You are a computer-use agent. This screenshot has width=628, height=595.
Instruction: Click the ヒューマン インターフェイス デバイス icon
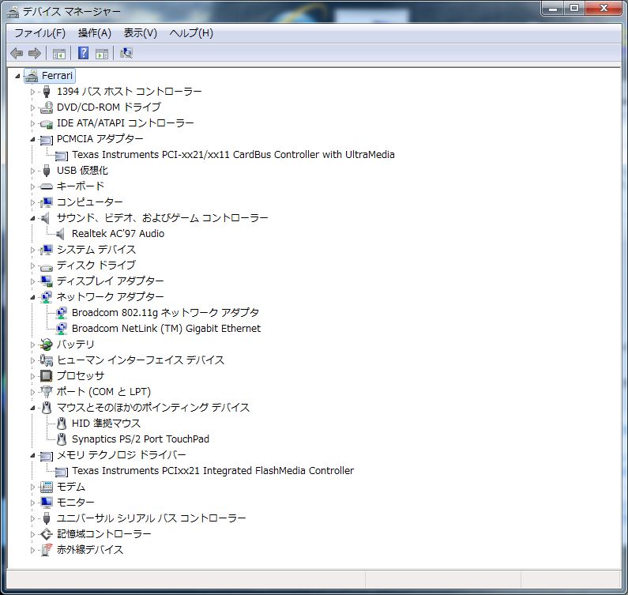point(47,360)
